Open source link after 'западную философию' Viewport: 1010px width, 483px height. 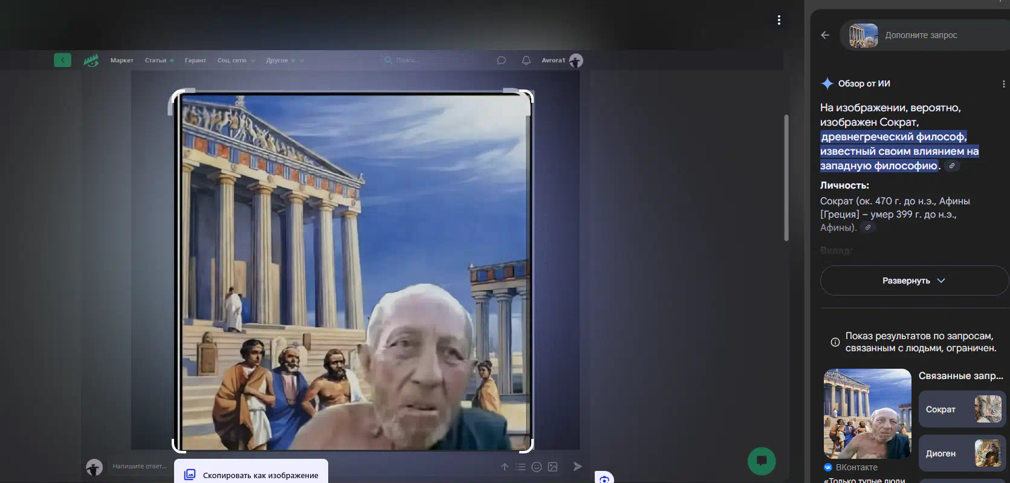[952, 166]
